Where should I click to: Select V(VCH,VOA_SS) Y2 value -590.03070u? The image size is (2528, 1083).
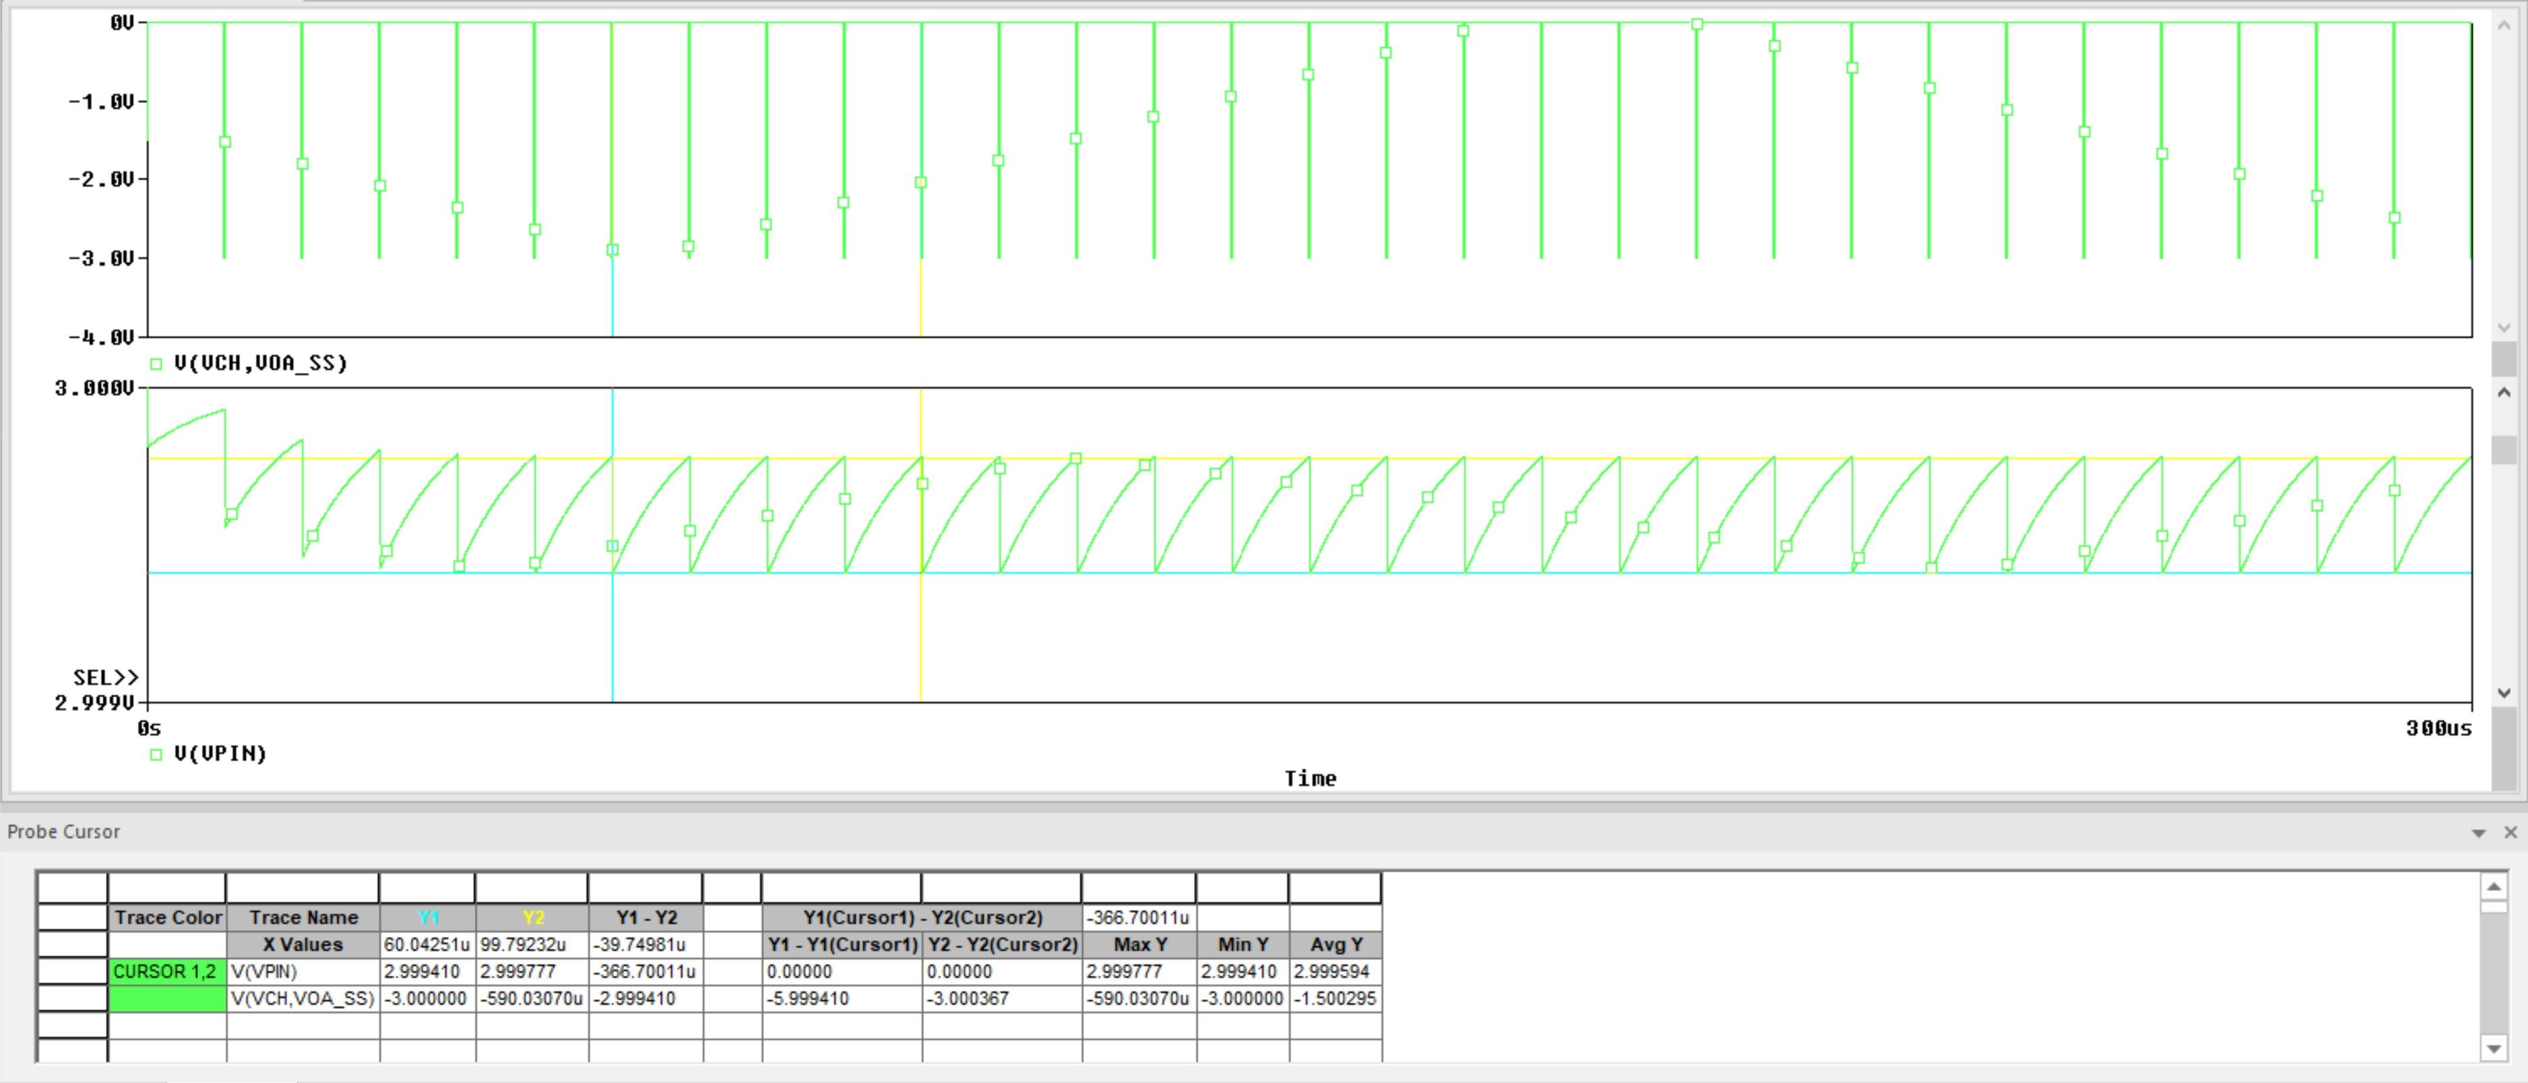[533, 999]
